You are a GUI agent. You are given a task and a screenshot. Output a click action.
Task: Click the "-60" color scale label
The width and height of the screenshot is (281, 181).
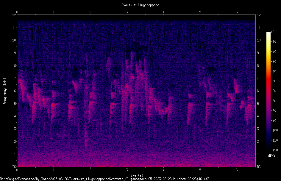[274, 91]
